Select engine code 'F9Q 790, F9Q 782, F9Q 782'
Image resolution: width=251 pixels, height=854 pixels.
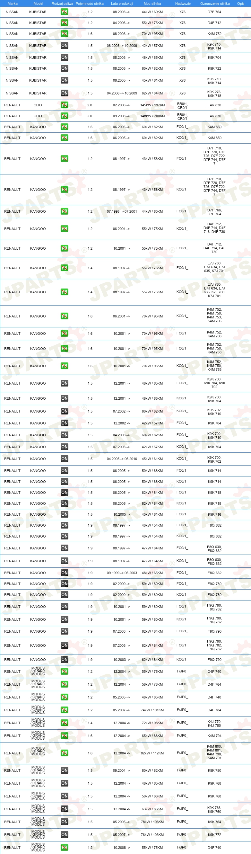pos(214,645)
